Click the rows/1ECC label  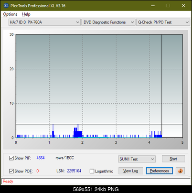coord(64,158)
